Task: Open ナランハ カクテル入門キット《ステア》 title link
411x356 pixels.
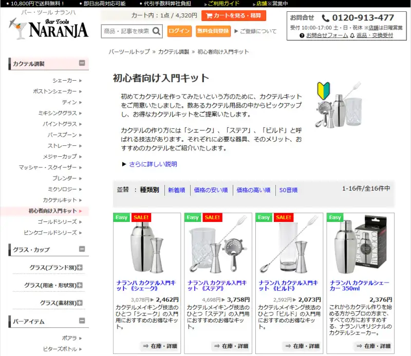Action: coord(217,286)
